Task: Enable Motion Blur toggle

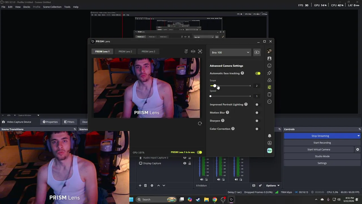Action: (257, 112)
